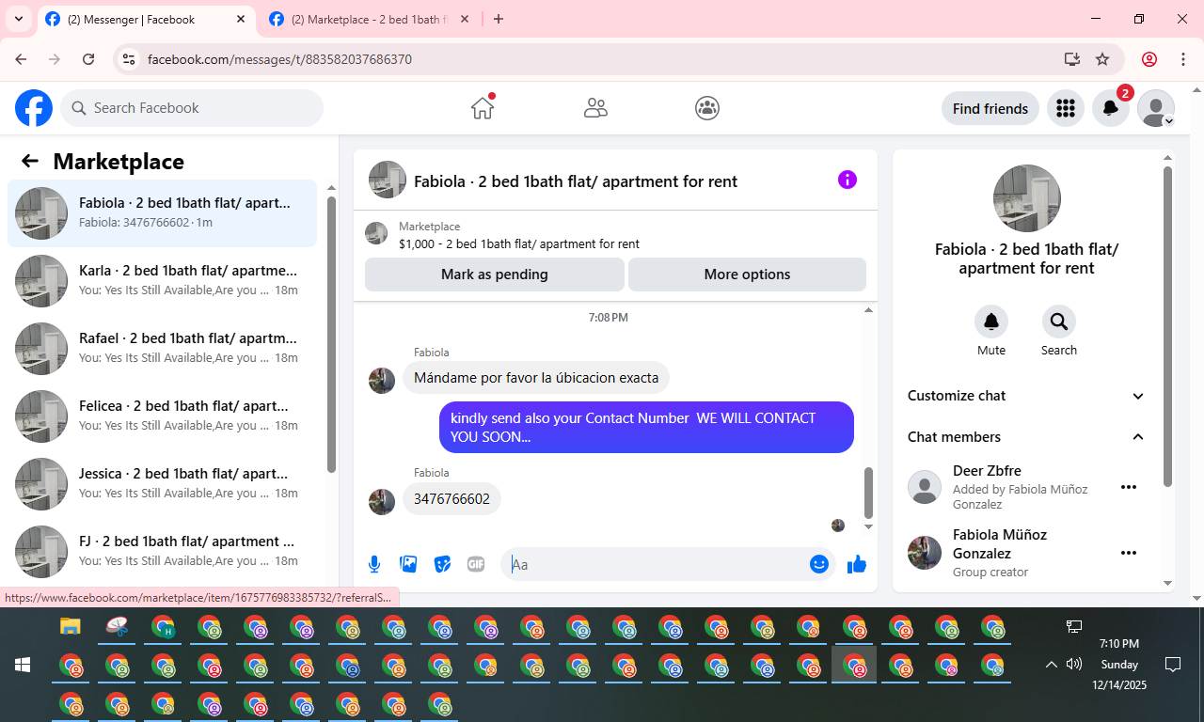Open the Jessica conversation in the list

(x=162, y=484)
